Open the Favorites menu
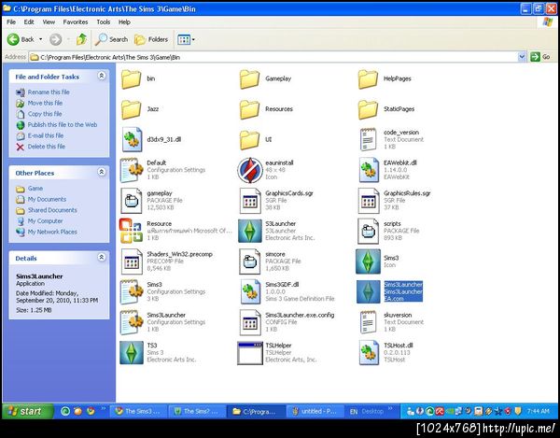 pyautogui.click(x=76, y=22)
